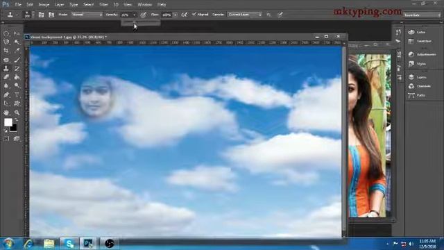Select the Crop tool
This screenshot has width=444, height=250.
pyautogui.click(x=6, y=51)
